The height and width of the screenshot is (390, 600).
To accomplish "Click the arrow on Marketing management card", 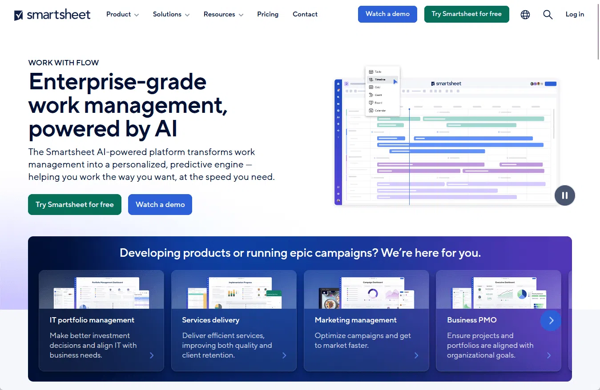I will 416,355.
